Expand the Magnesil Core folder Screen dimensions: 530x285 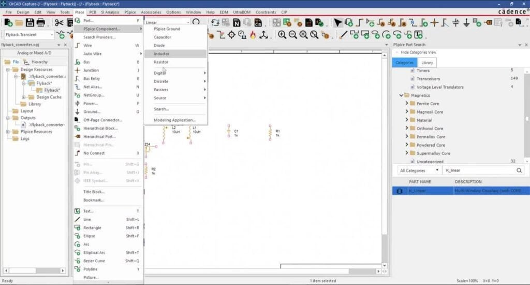point(407,112)
